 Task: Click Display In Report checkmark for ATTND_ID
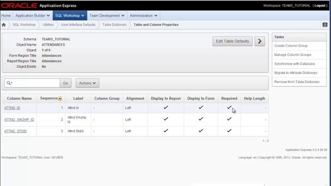pos(165,107)
